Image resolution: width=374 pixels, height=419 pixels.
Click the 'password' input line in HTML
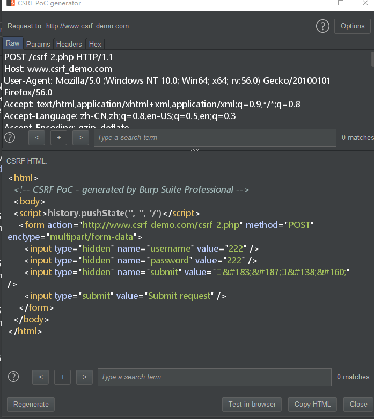(141, 260)
